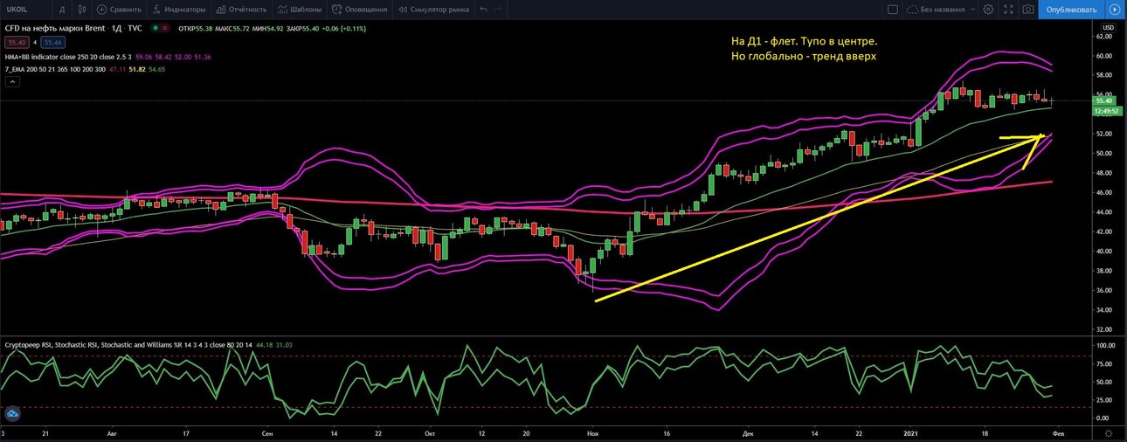Open the chart layout selector square icon

click(x=892, y=10)
